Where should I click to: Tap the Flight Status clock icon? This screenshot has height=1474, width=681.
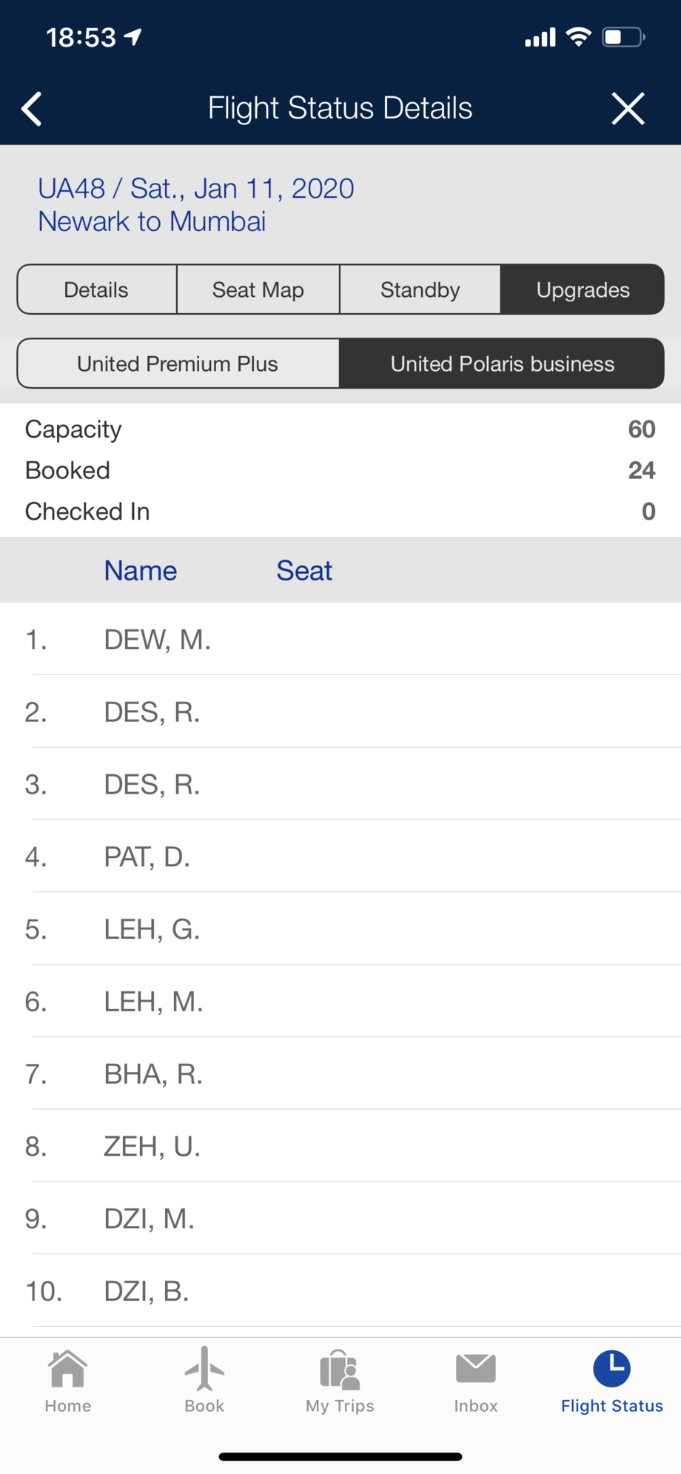click(611, 1369)
